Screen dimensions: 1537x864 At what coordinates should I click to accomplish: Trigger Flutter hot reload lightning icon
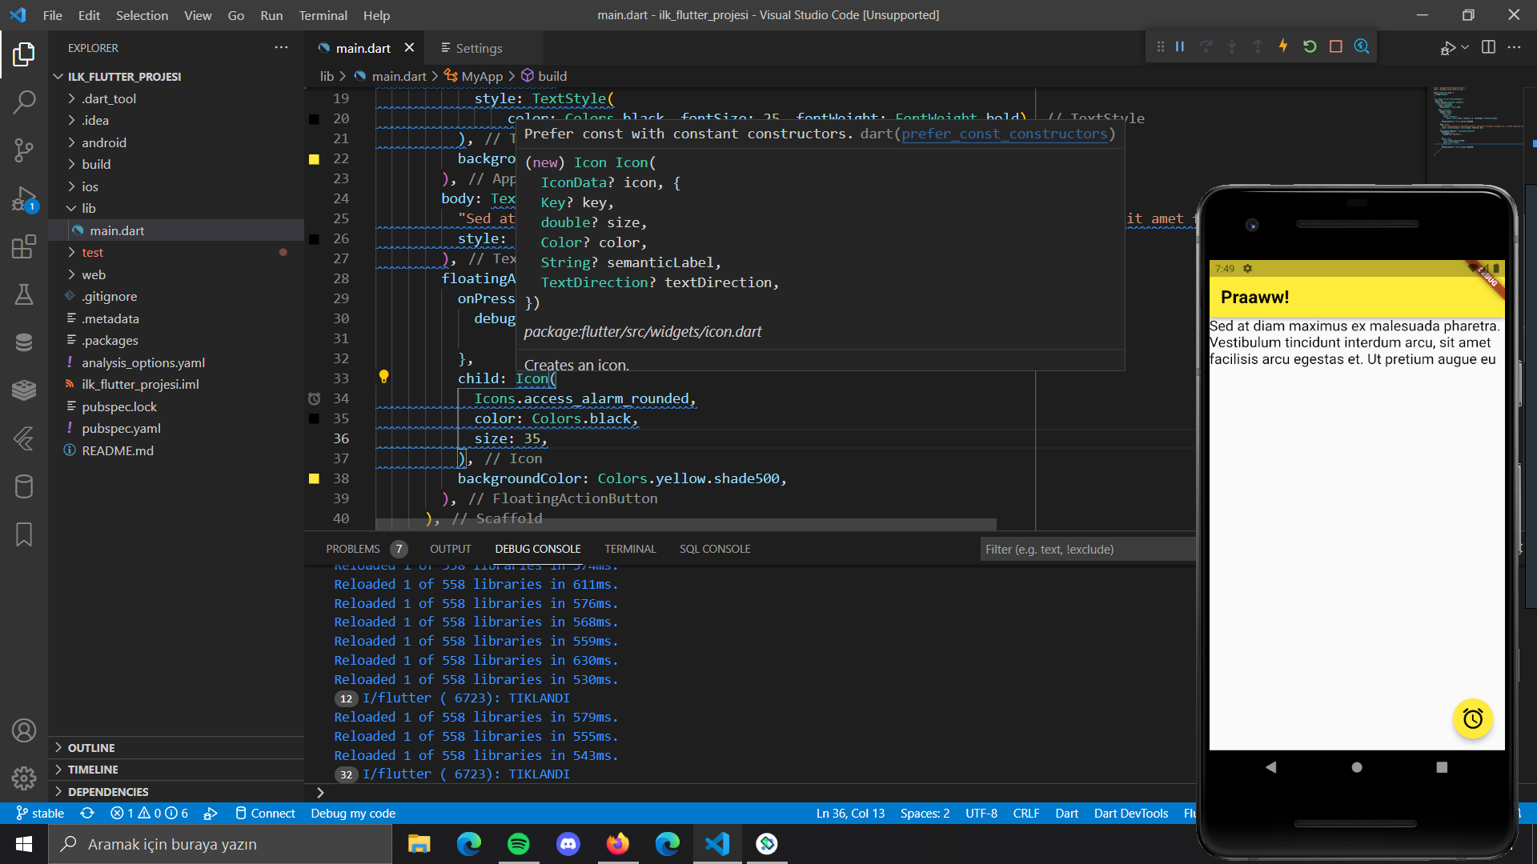(1283, 46)
